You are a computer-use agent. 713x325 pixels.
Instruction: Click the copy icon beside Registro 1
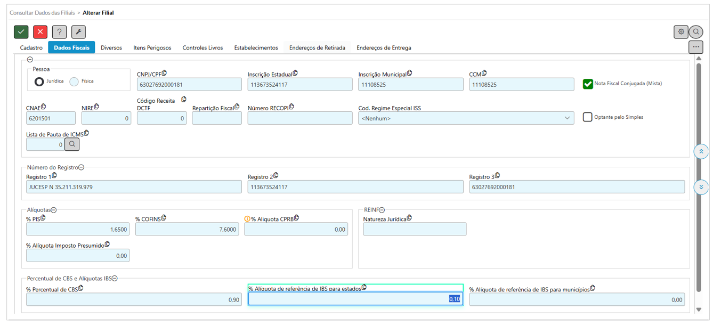pyautogui.click(x=54, y=175)
